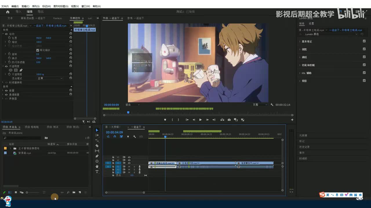Viewport: 371px width, 208px height.
Task: Expand the 王子爱情故事提纯 bin
Action: pos(10,148)
